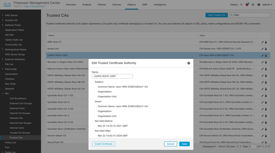The width and height of the screenshot is (275, 153).
Task: Edit QuoVadis Root CA 3 G3 pencil icon
Action: (x=262, y=123)
